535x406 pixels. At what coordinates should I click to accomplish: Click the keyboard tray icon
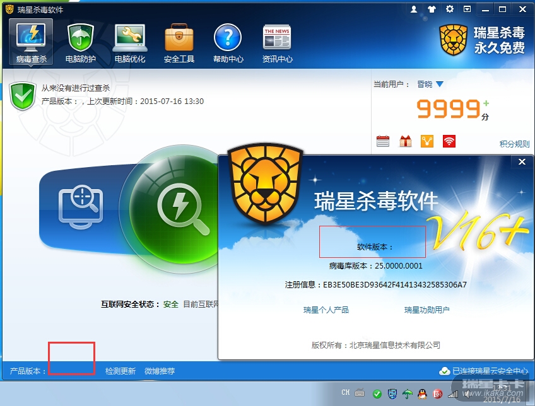coord(360,393)
